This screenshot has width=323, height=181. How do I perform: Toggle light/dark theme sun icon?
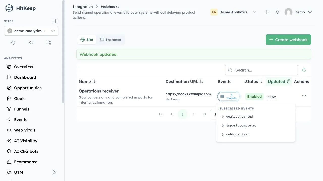pyautogui.click(x=277, y=12)
